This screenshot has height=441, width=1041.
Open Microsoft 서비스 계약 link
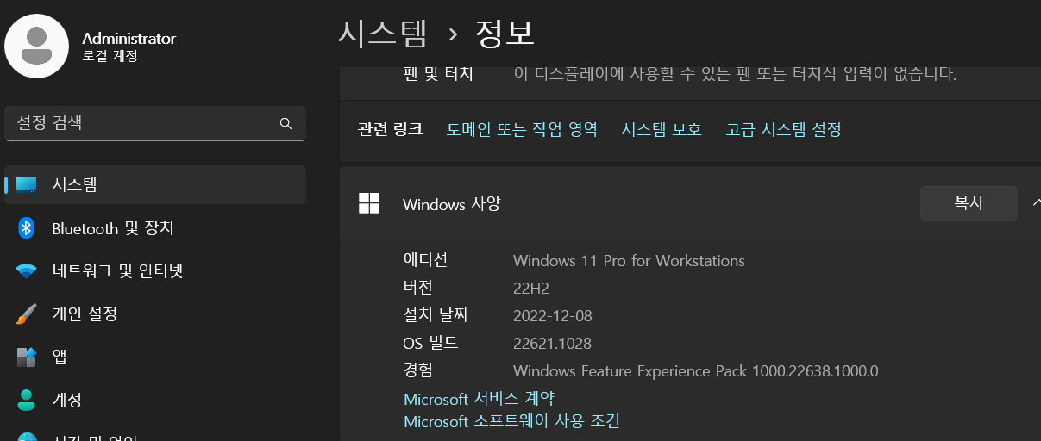[x=479, y=399]
